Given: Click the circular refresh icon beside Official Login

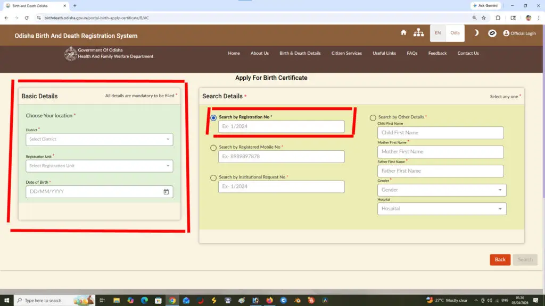Looking at the screenshot, I should click(493, 33).
